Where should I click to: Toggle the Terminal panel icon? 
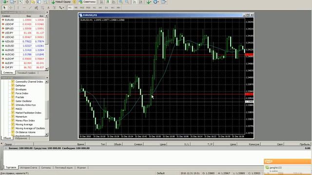tap(39, 2)
